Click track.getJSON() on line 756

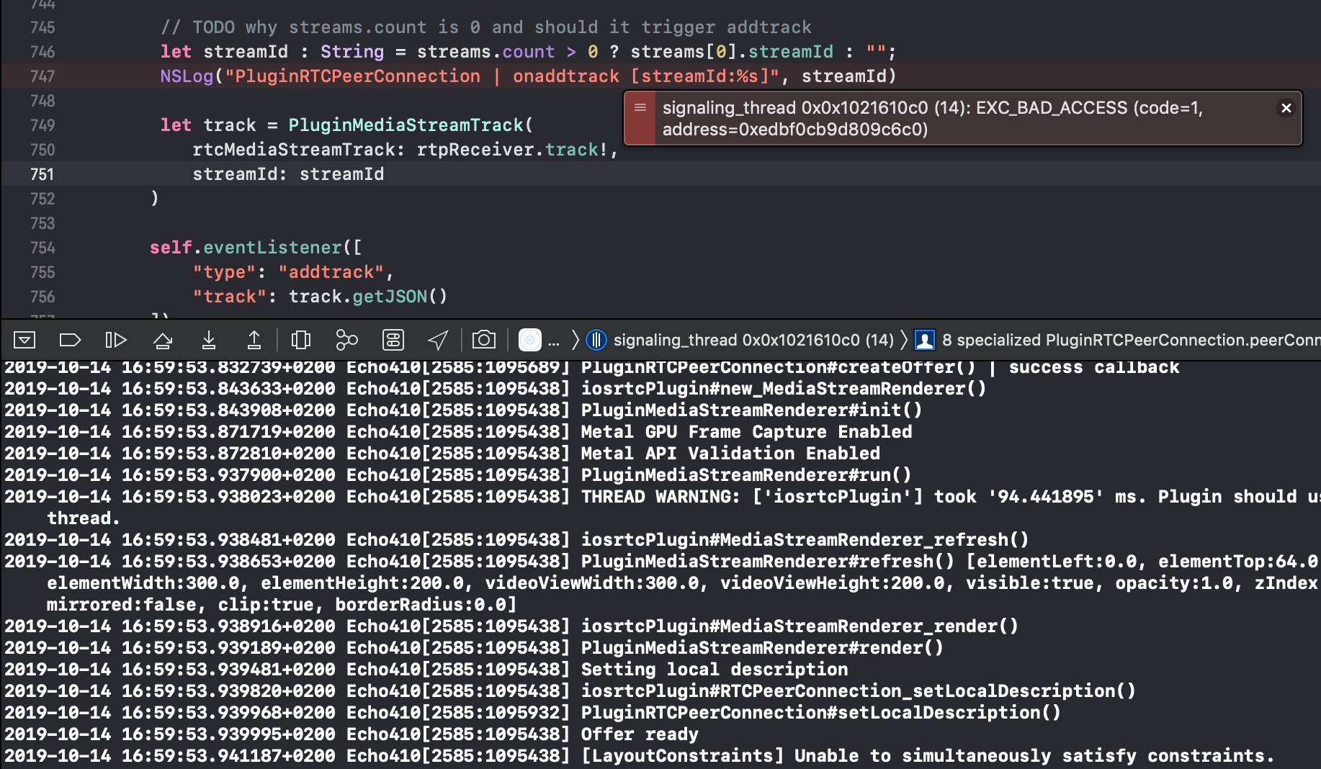click(x=368, y=297)
